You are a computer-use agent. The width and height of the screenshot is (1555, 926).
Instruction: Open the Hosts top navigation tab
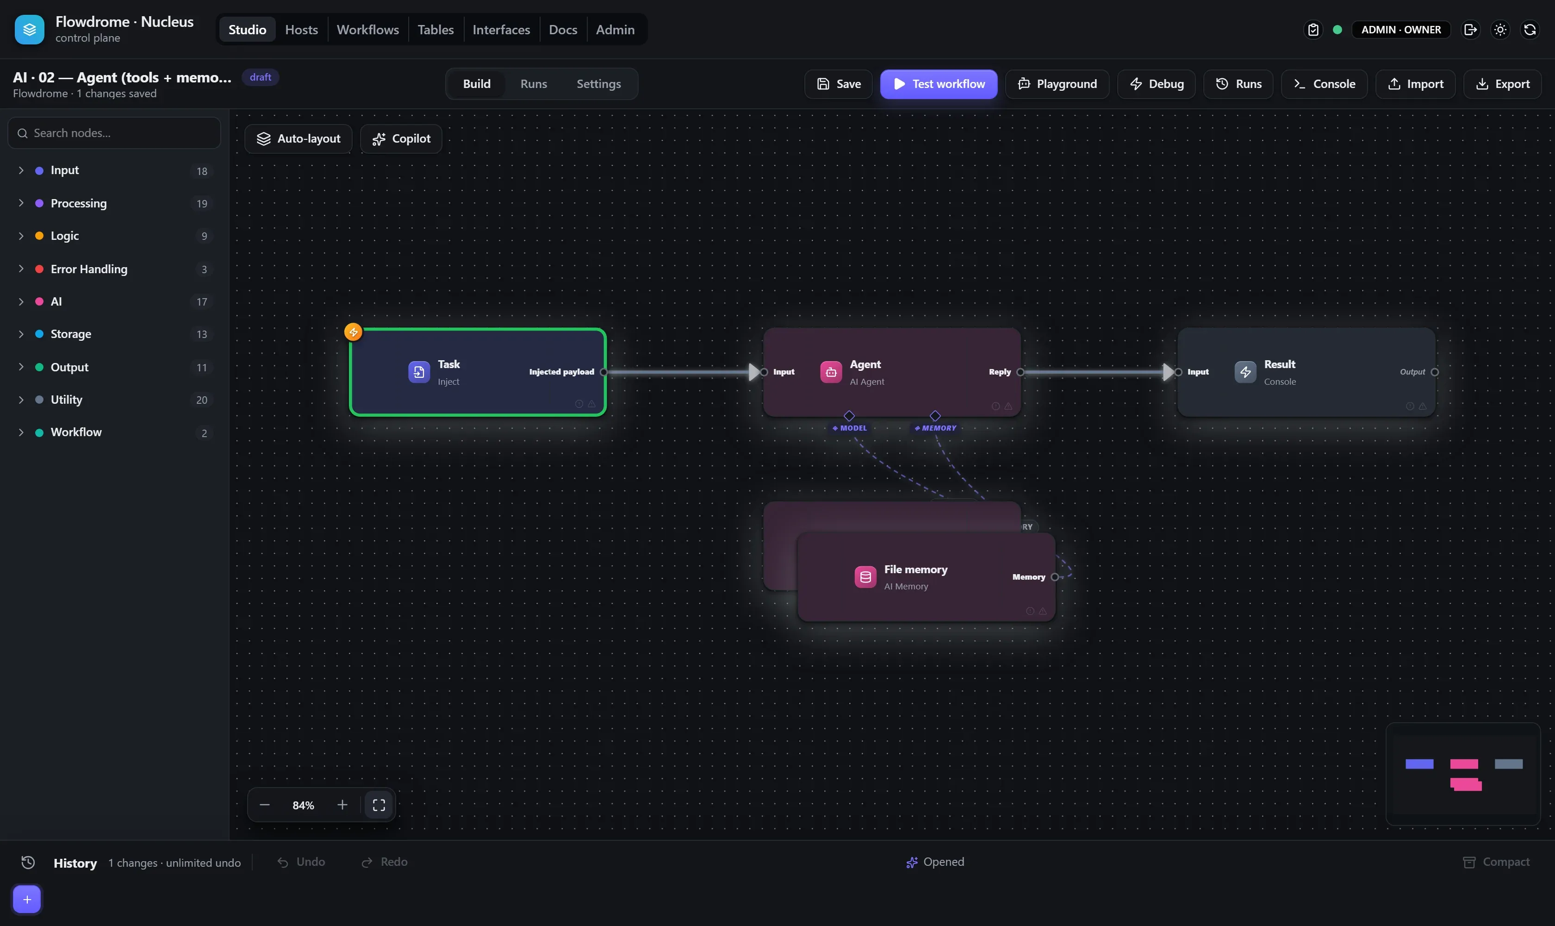coord(301,29)
